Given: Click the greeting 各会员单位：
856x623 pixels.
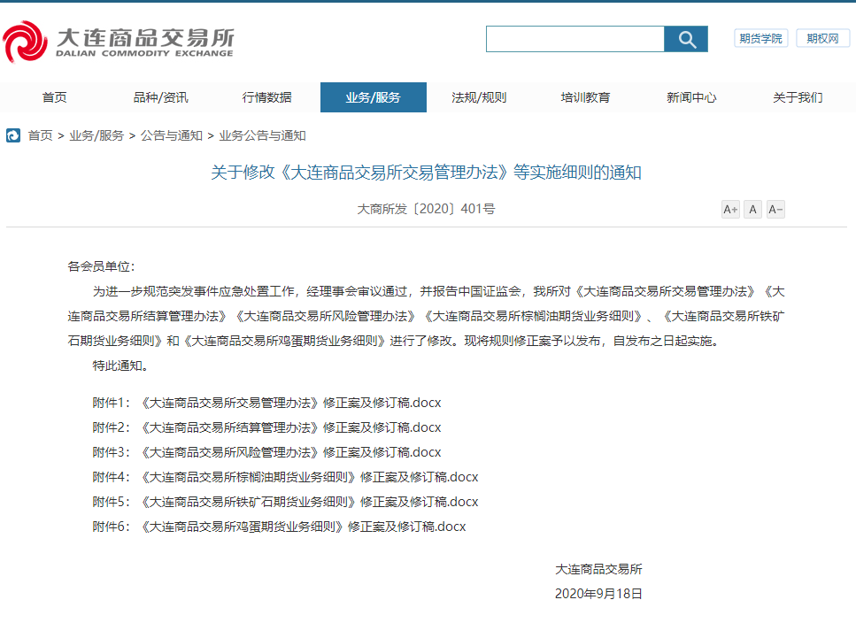Looking at the screenshot, I should pyautogui.click(x=101, y=266).
